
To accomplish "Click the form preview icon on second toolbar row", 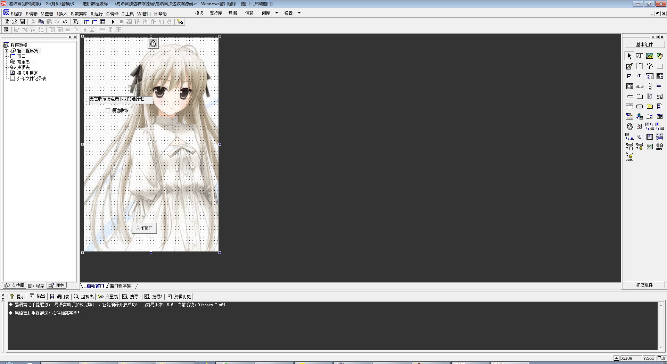I will coord(6,30).
